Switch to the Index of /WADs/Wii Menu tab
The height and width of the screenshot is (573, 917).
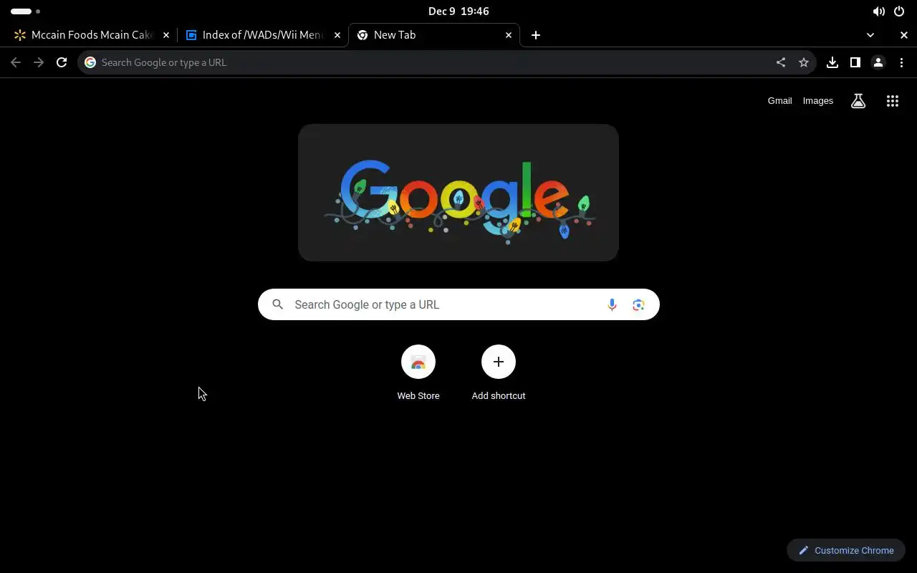tap(263, 35)
